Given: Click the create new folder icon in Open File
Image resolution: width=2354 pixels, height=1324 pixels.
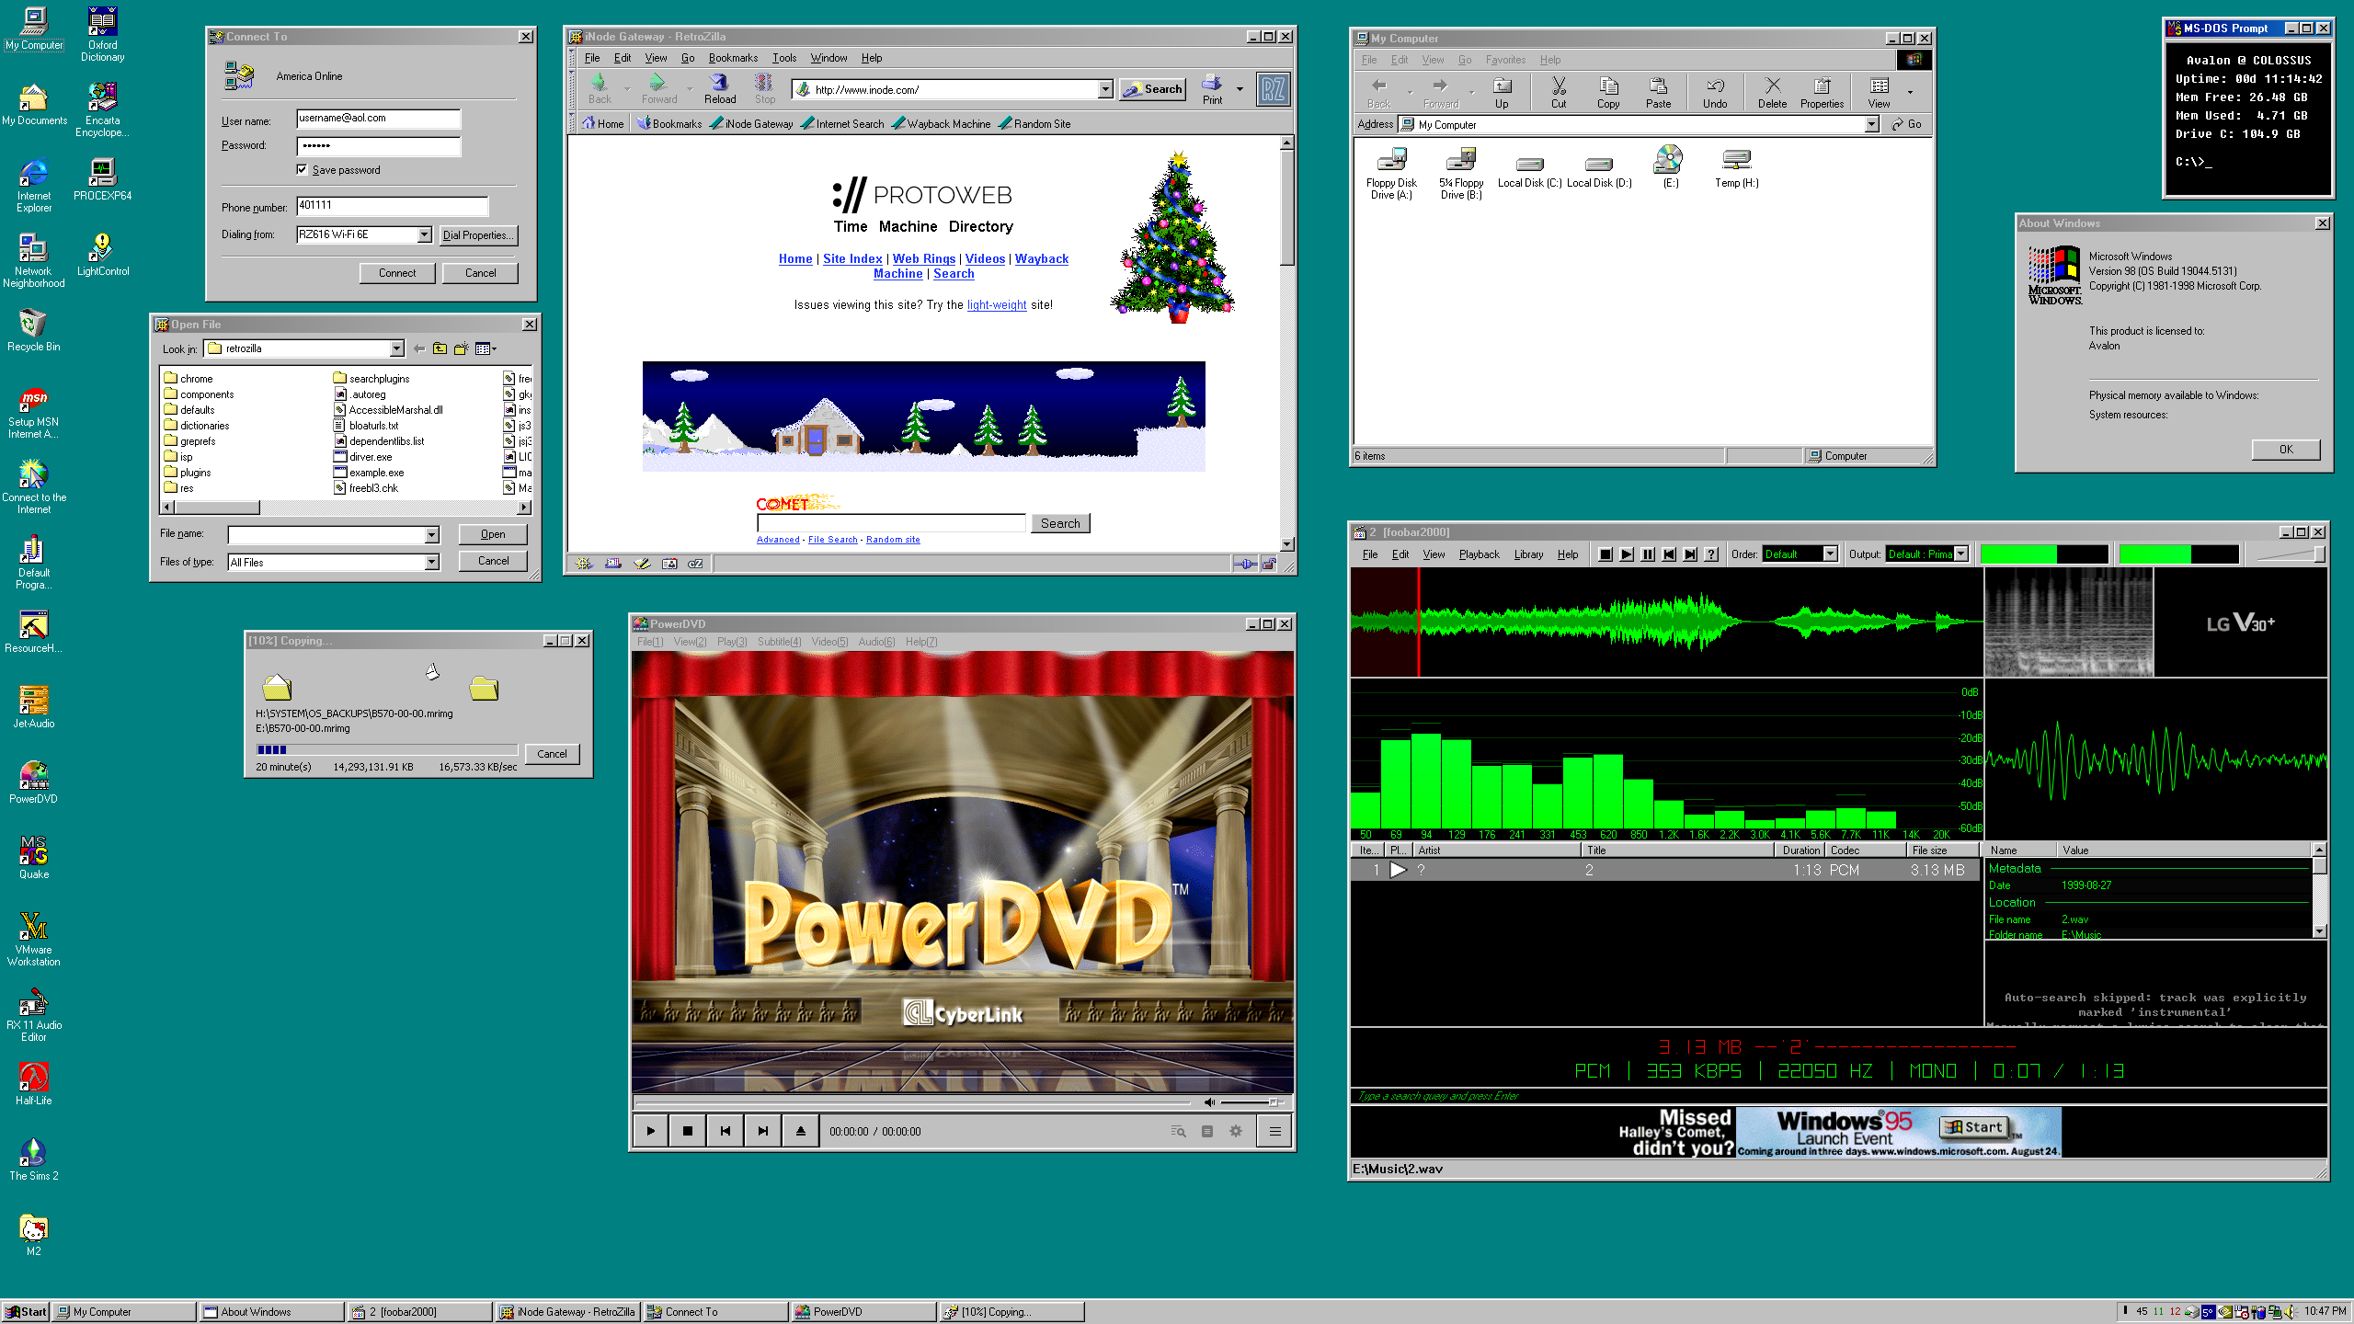Looking at the screenshot, I should [461, 348].
